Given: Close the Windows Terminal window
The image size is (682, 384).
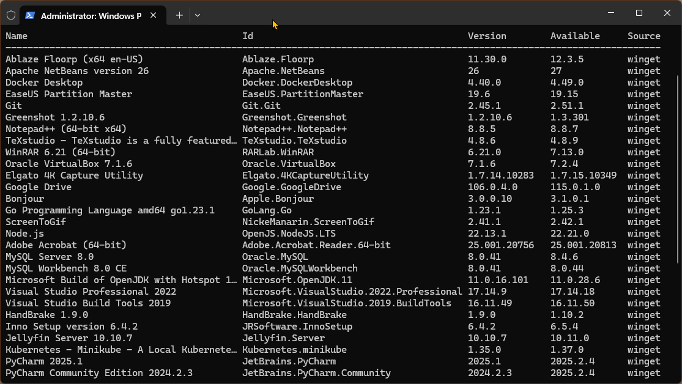Looking at the screenshot, I should click(x=667, y=13).
